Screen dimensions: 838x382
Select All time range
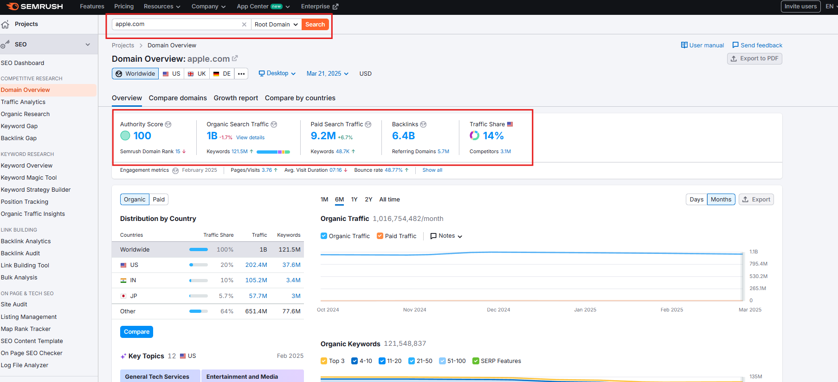click(389, 200)
